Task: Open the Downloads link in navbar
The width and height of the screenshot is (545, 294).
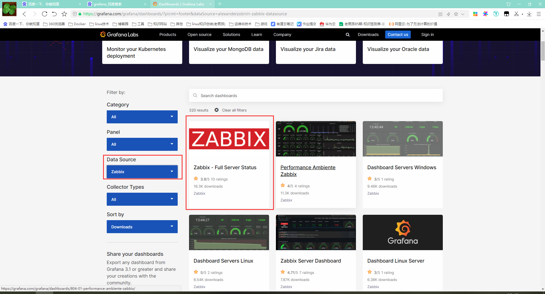Action: [x=368, y=35]
